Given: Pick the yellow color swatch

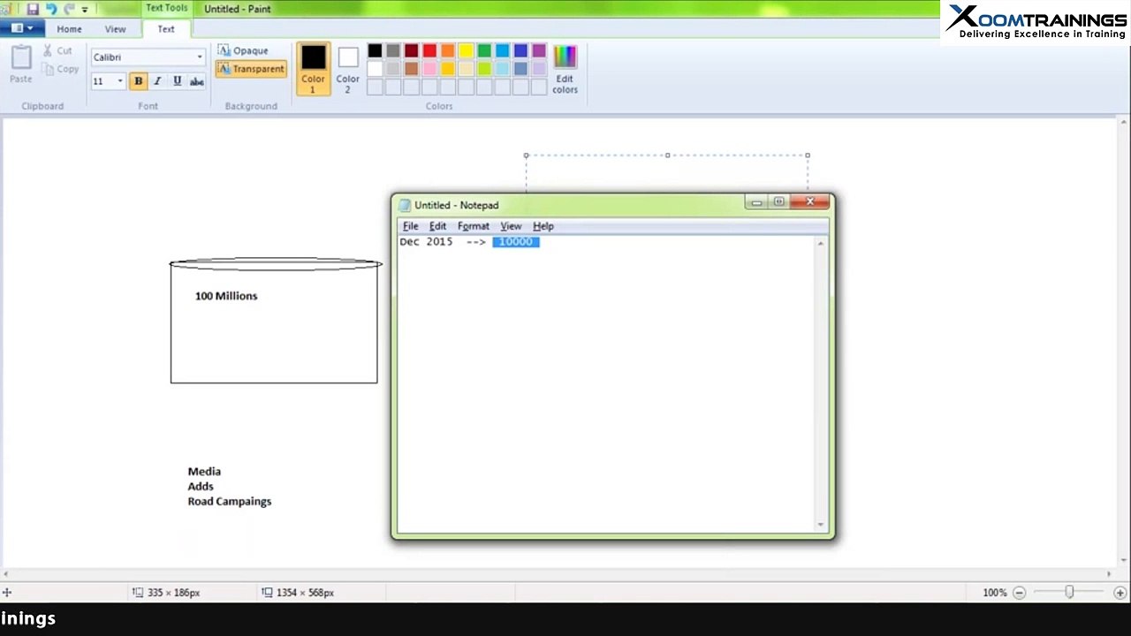Looking at the screenshot, I should (x=466, y=51).
